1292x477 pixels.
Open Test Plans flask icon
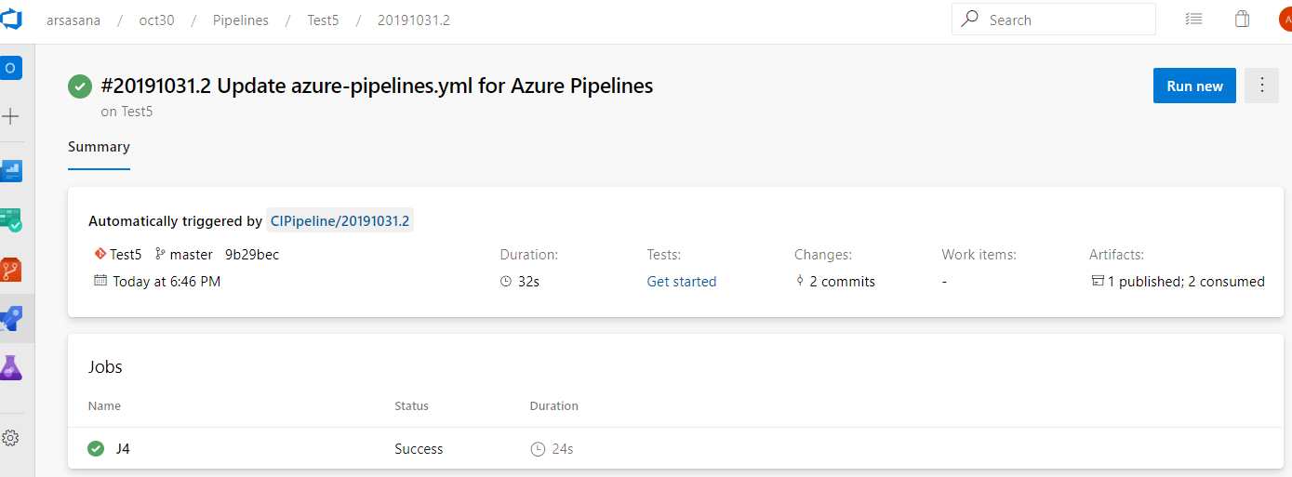tap(11, 367)
